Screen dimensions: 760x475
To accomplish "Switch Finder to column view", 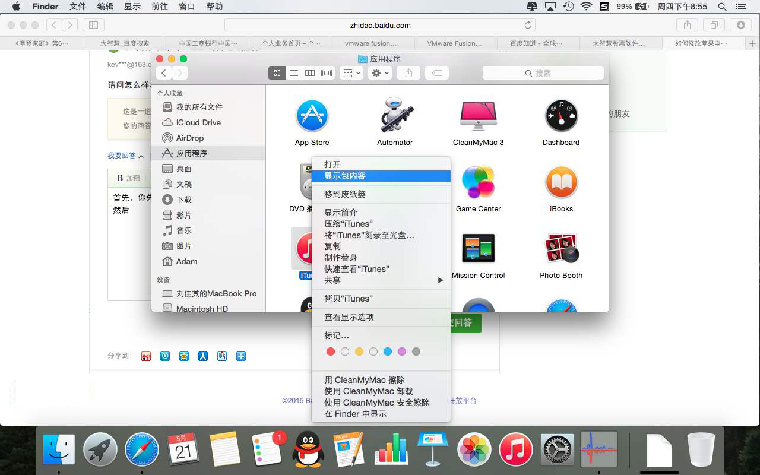I will (x=309, y=73).
